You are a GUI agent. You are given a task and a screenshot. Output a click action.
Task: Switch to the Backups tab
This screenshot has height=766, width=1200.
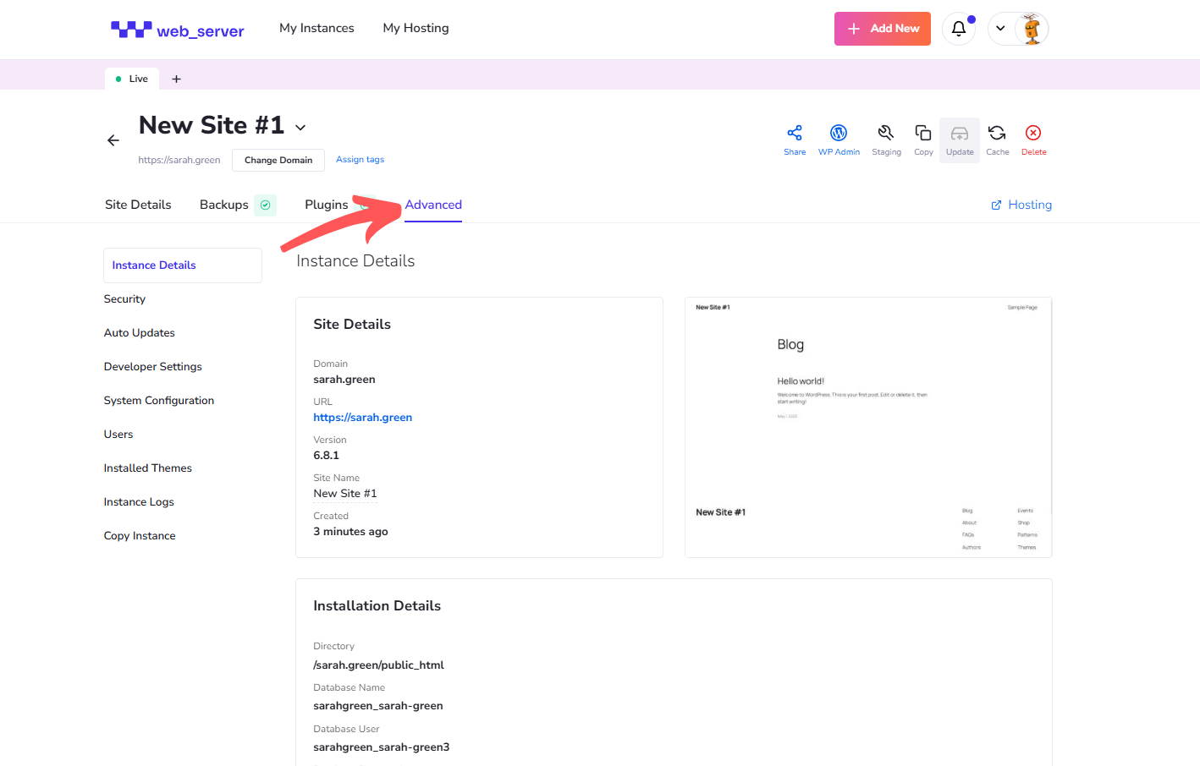(224, 205)
